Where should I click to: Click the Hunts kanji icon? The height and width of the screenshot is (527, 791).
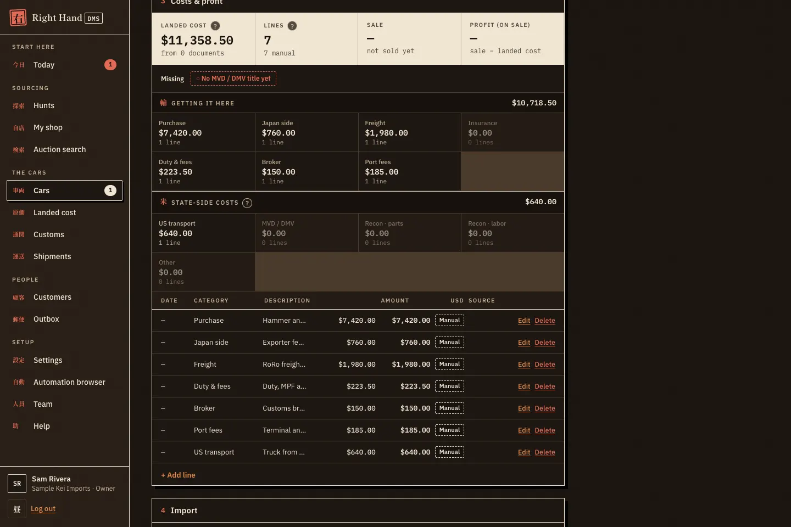(x=19, y=106)
